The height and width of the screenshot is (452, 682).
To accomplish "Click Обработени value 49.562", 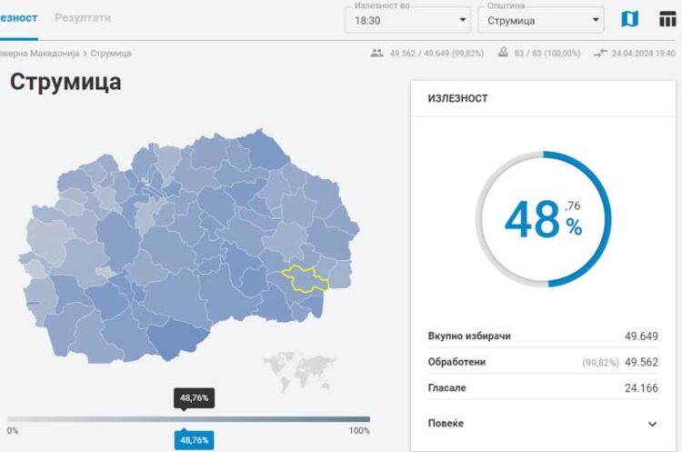I will click(x=641, y=362).
